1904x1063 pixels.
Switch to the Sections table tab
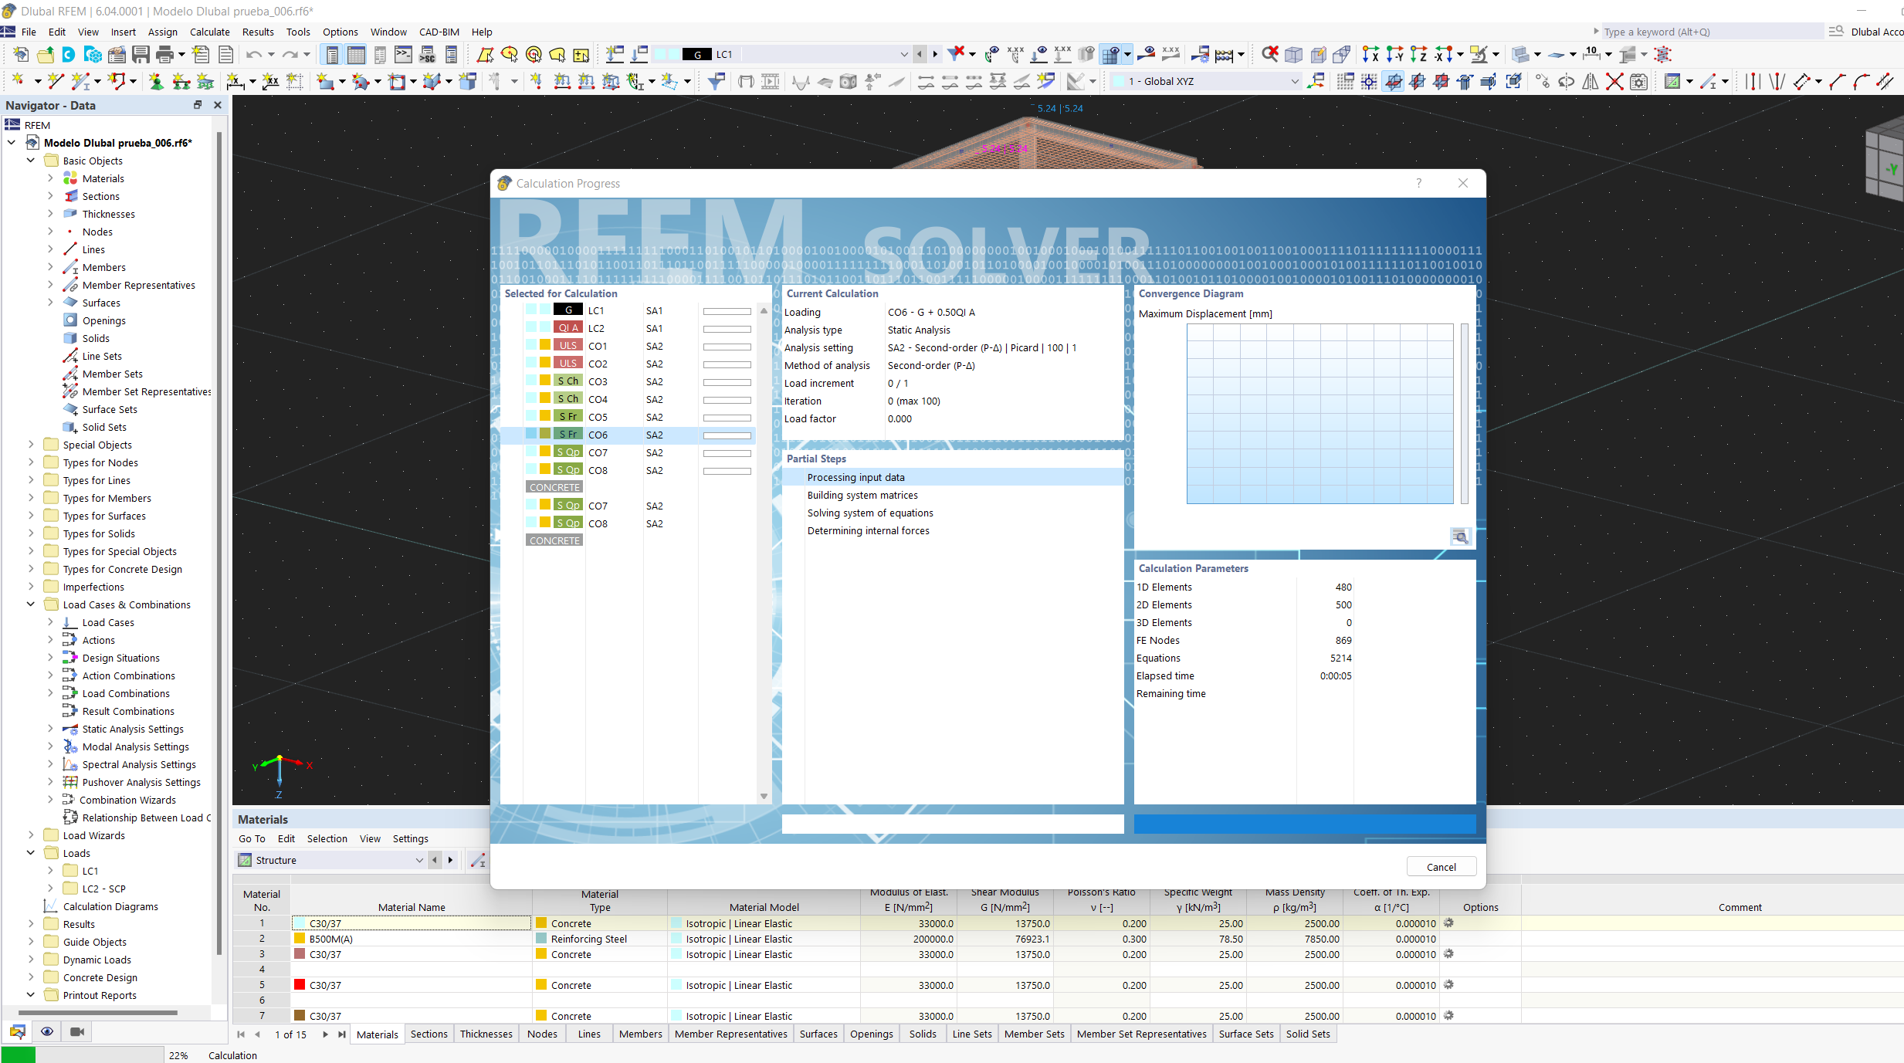[x=429, y=1034]
